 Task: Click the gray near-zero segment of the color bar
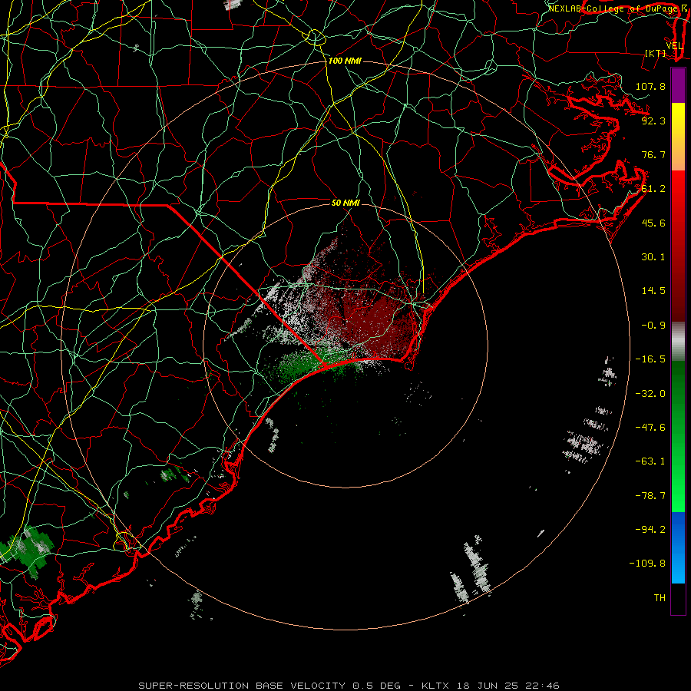click(678, 342)
